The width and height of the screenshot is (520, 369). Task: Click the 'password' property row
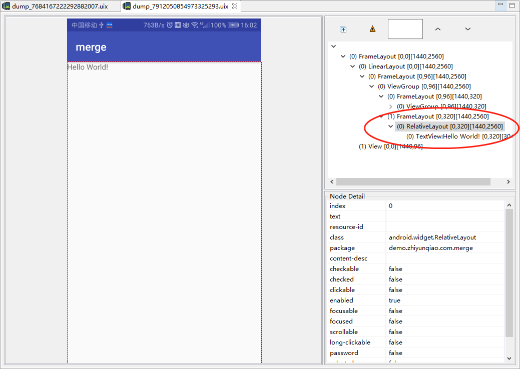click(415, 353)
